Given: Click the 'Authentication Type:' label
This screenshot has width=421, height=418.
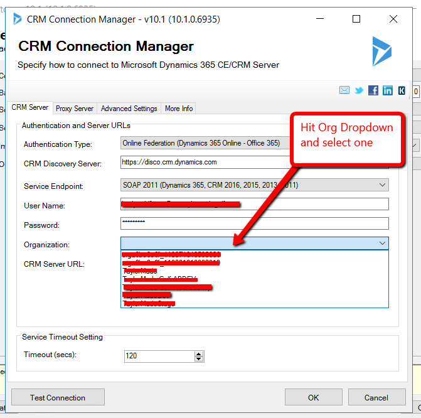Looking at the screenshot, I should (x=58, y=144).
